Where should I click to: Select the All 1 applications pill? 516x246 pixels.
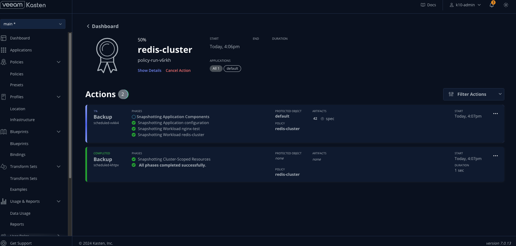point(216,69)
